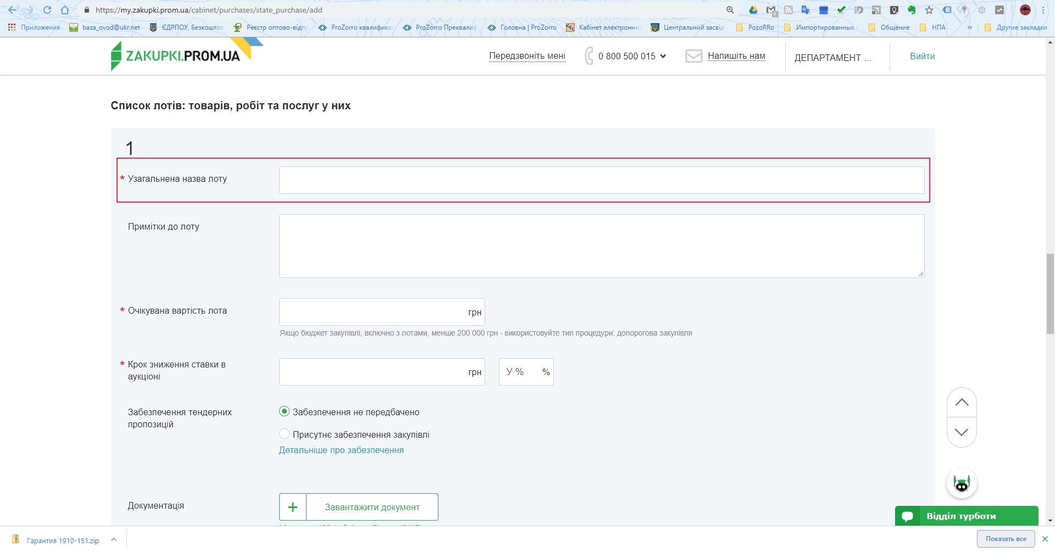
Task: Click the 'Узагальнена назва лоту' input field
Action: 601,180
